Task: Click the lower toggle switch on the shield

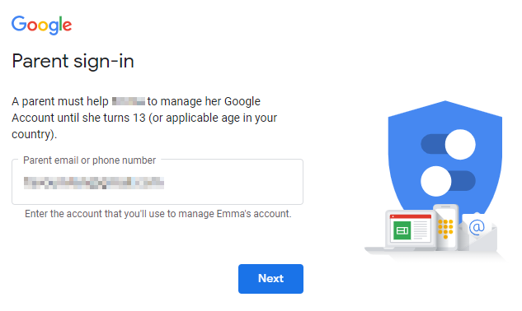Action: (448, 181)
